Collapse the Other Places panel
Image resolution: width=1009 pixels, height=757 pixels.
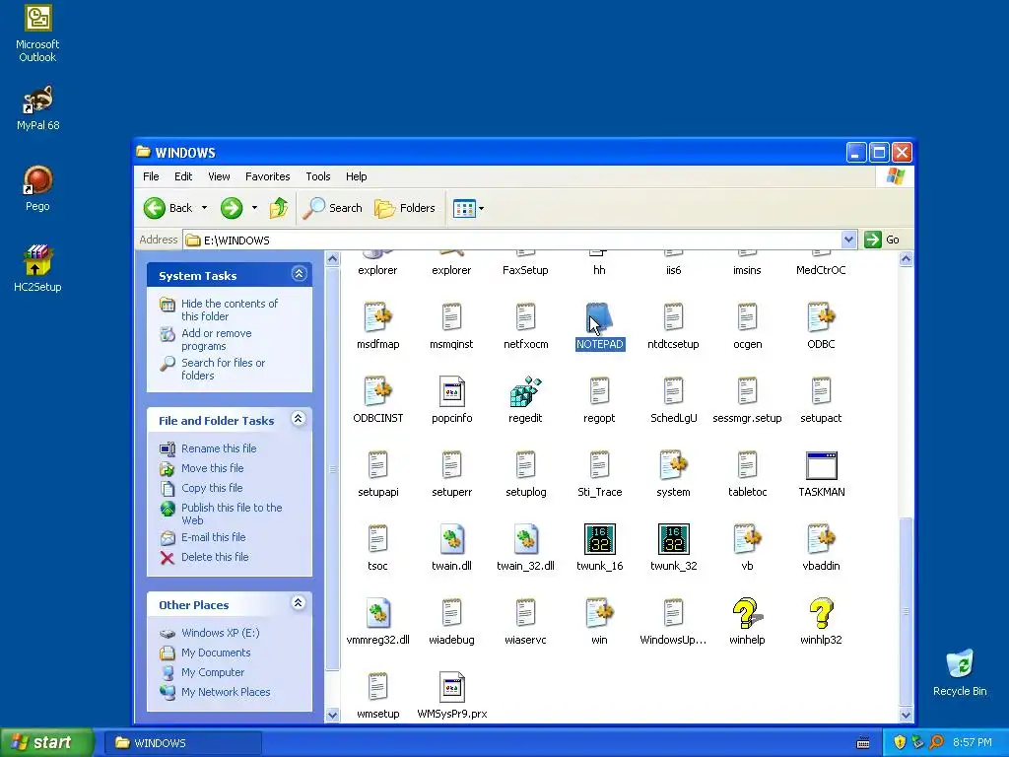pos(298,603)
